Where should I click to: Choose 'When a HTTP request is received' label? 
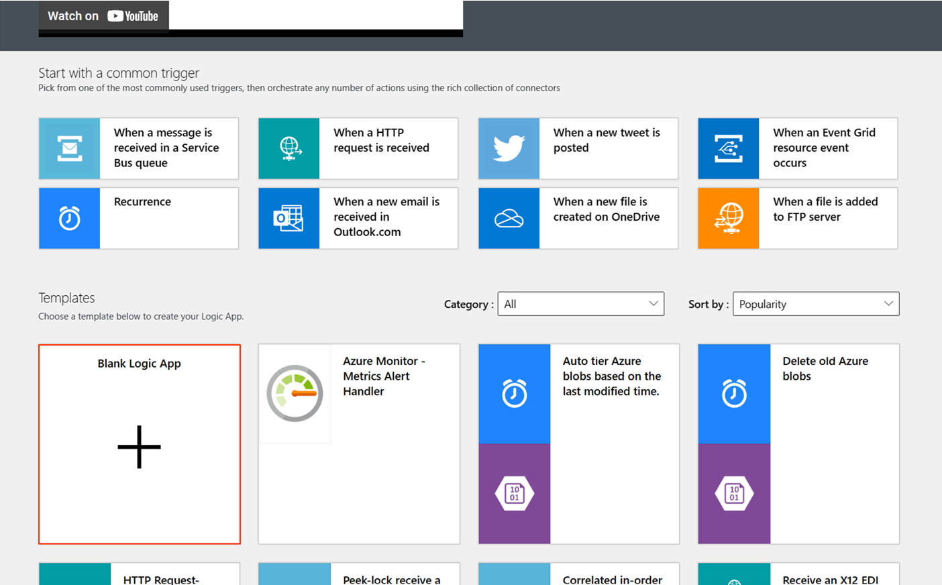click(x=381, y=140)
